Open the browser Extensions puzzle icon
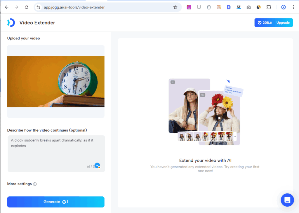The height and width of the screenshot is (213, 299). 269,7
